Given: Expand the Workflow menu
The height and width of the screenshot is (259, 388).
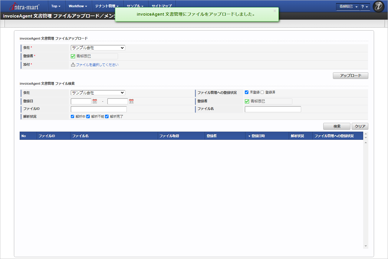Looking at the screenshot, I should pyautogui.click(x=78, y=6).
